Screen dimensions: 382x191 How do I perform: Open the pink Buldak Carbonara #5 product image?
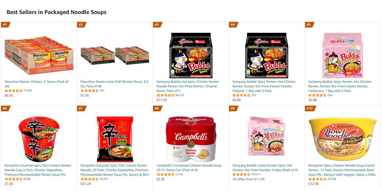(342, 55)
